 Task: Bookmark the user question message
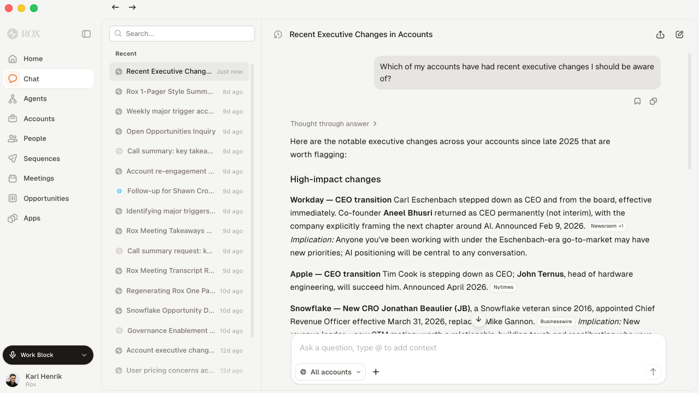click(637, 101)
